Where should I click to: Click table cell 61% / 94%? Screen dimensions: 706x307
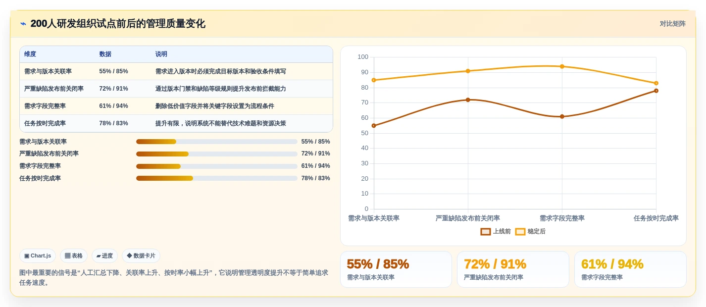[x=113, y=106]
